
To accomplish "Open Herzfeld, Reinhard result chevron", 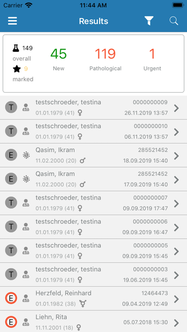I will pyautogui.click(x=176, y=299).
